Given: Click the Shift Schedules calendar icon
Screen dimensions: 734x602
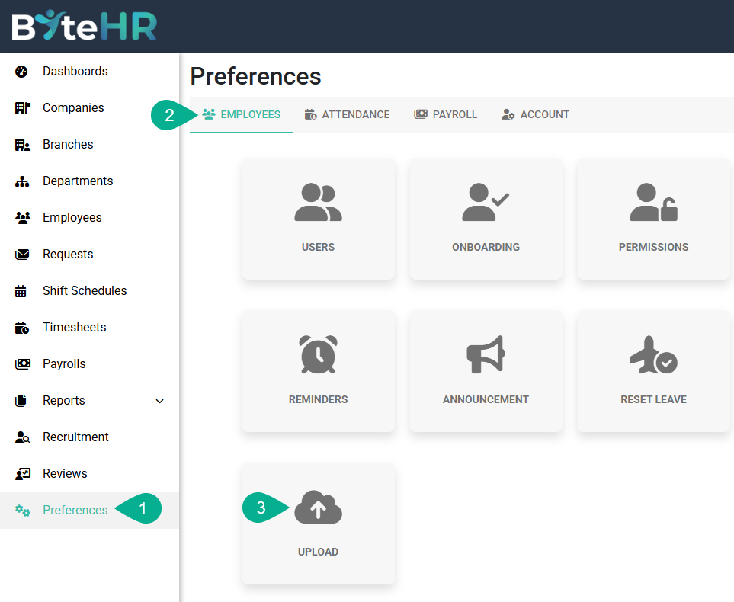Looking at the screenshot, I should 21,291.
